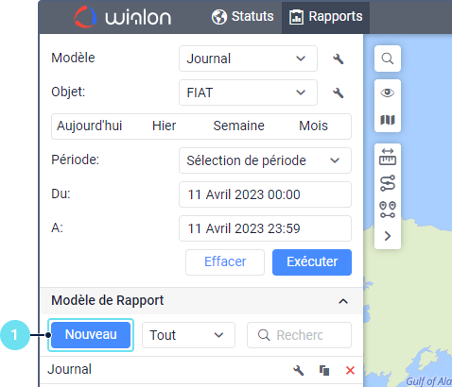The image size is (452, 387).
Task: Open the routing tool icon
Action: click(x=388, y=183)
